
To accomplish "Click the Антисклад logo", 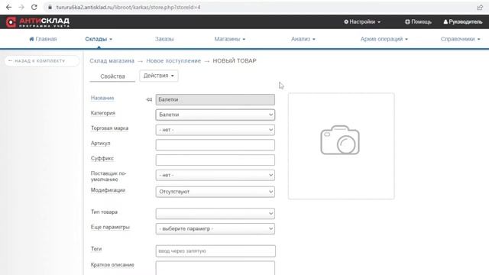I will 37,22.
